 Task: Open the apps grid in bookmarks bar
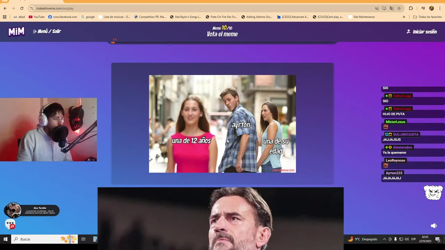pos(5,17)
